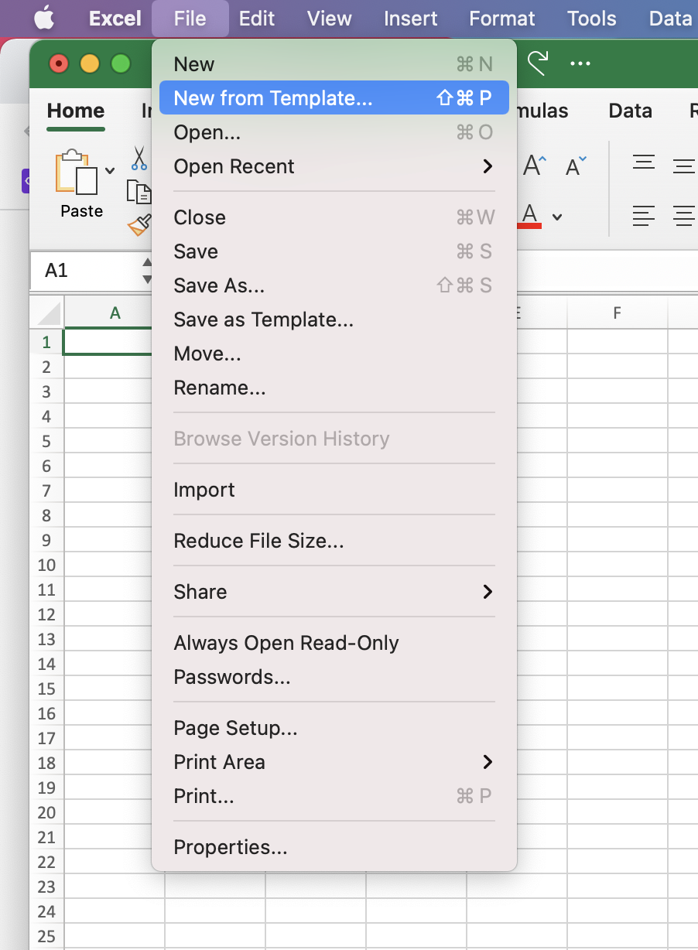This screenshot has height=950, width=698.
Task: Choose Move... in the File menu
Action: (334, 354)
